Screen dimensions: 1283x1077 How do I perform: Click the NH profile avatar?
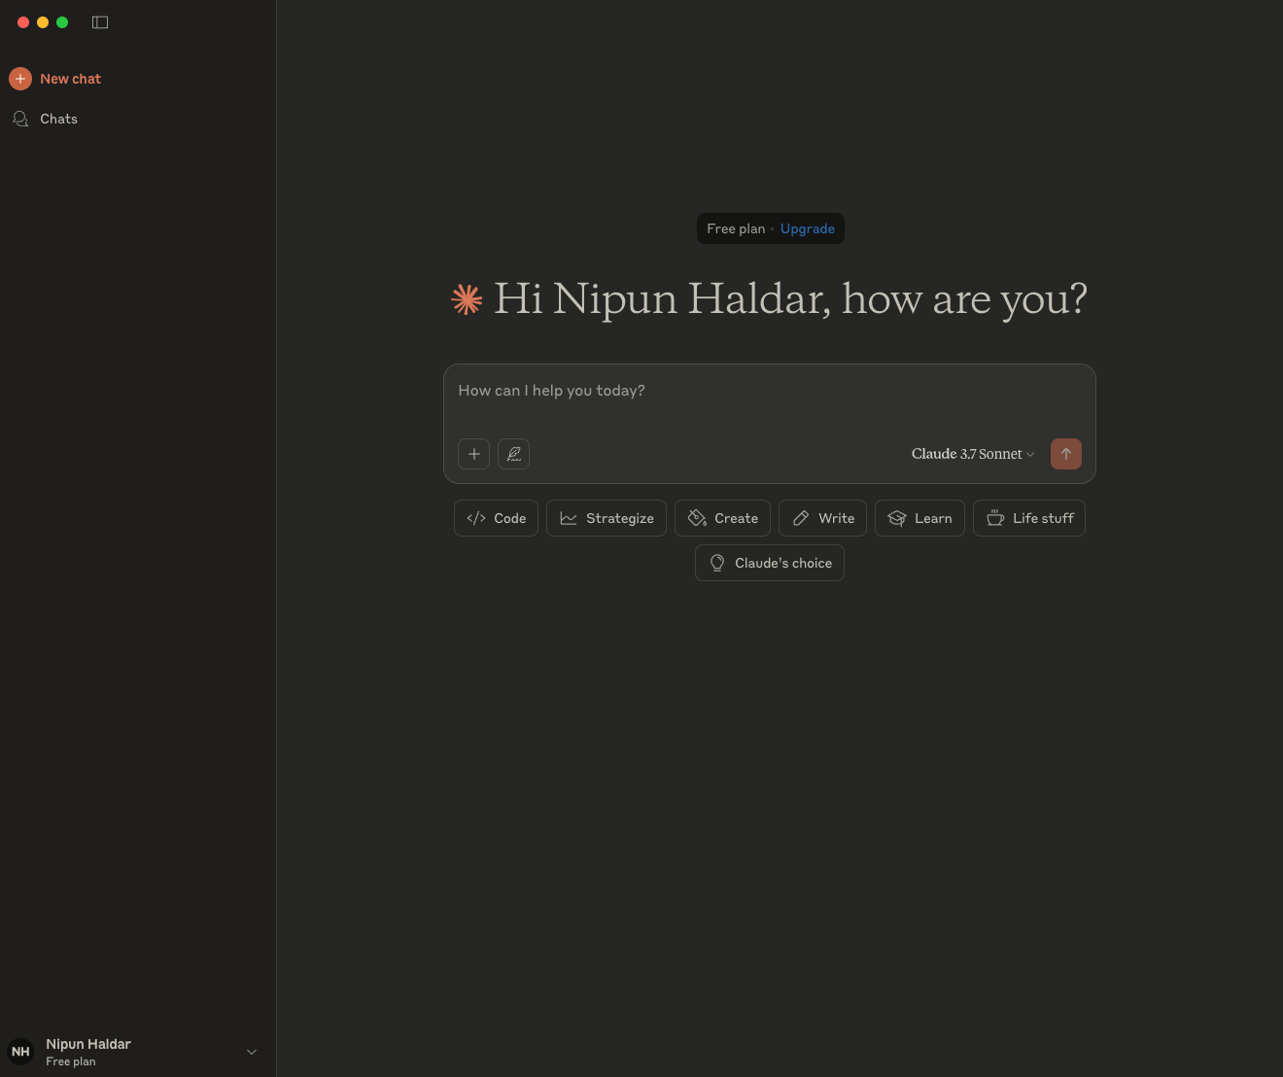(20, 1052)
